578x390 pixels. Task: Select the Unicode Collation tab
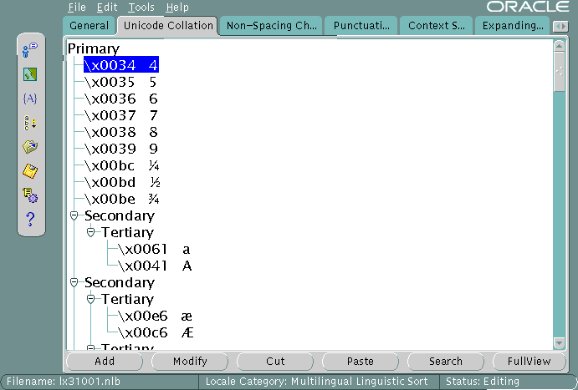168,26
